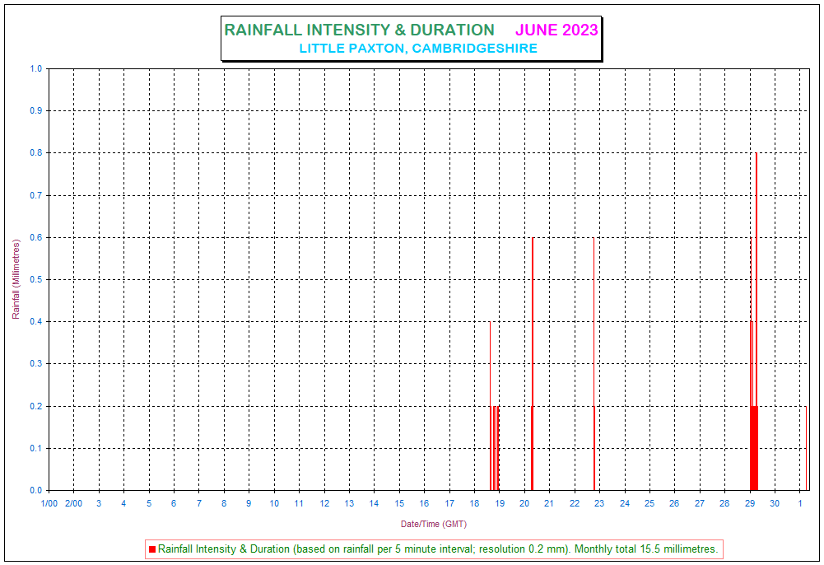
Task: Click the x-axis date label 30
Action: 775,503
